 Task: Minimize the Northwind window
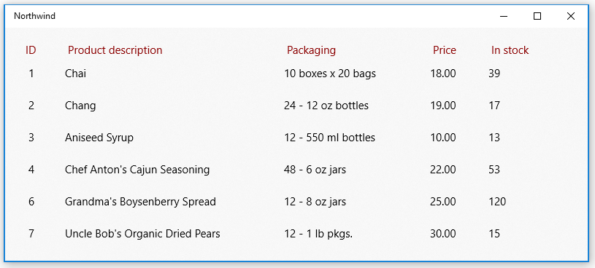[x=504, y=16]
